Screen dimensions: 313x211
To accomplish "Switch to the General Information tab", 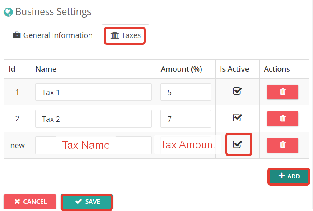I will tap(53, 35).
